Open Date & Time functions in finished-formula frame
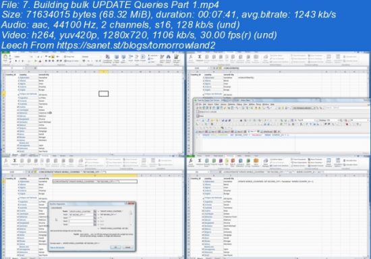This screenshot has height=259, width=371. 233,162
